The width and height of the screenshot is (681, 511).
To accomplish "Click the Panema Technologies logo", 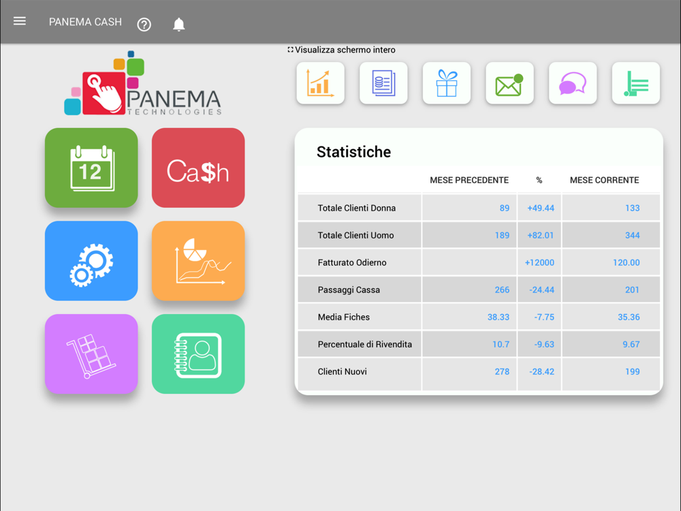I will click(x=143, y=83).
